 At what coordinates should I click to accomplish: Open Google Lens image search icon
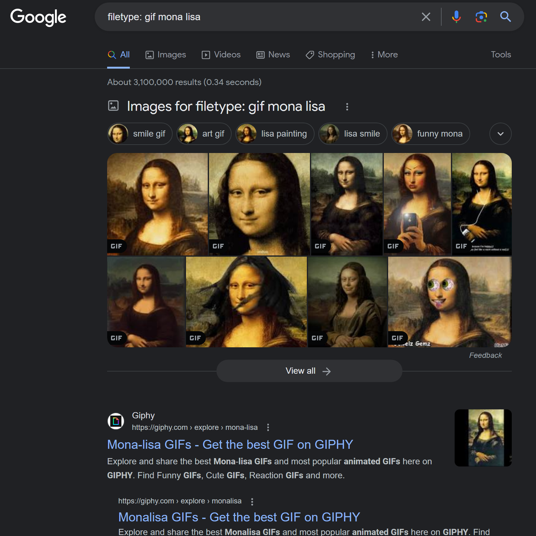coord(481,17)
